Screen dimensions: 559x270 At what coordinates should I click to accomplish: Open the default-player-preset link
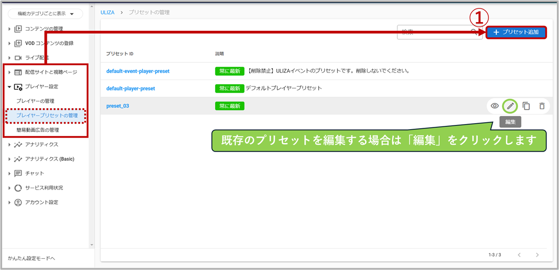pyautogui.click(x=130, y=88)
